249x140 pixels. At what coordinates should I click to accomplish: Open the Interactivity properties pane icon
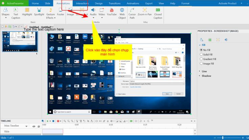pyautogui.click(x=218, y=40)
